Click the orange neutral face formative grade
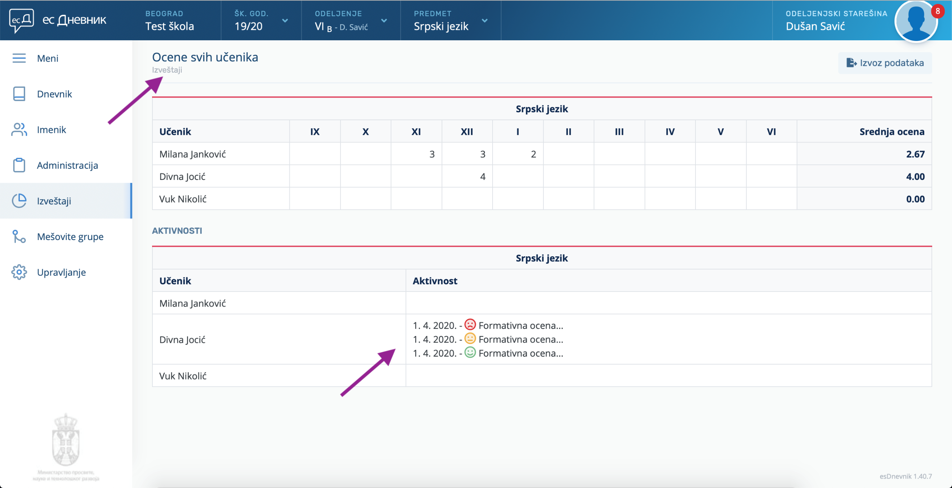 (x=470, y=339)
